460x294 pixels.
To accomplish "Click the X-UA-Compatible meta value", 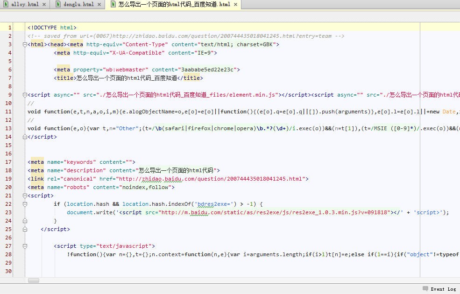I will [x=137, y=53].
